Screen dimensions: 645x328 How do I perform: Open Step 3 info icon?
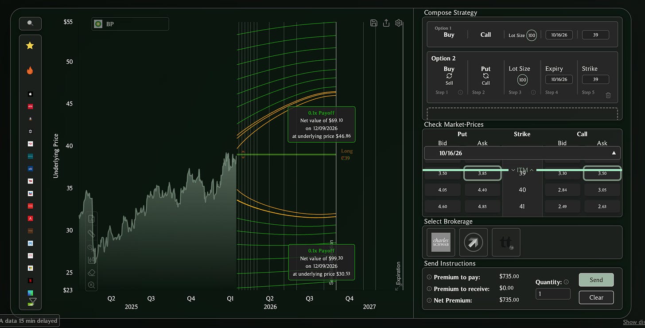coord(533,93)
